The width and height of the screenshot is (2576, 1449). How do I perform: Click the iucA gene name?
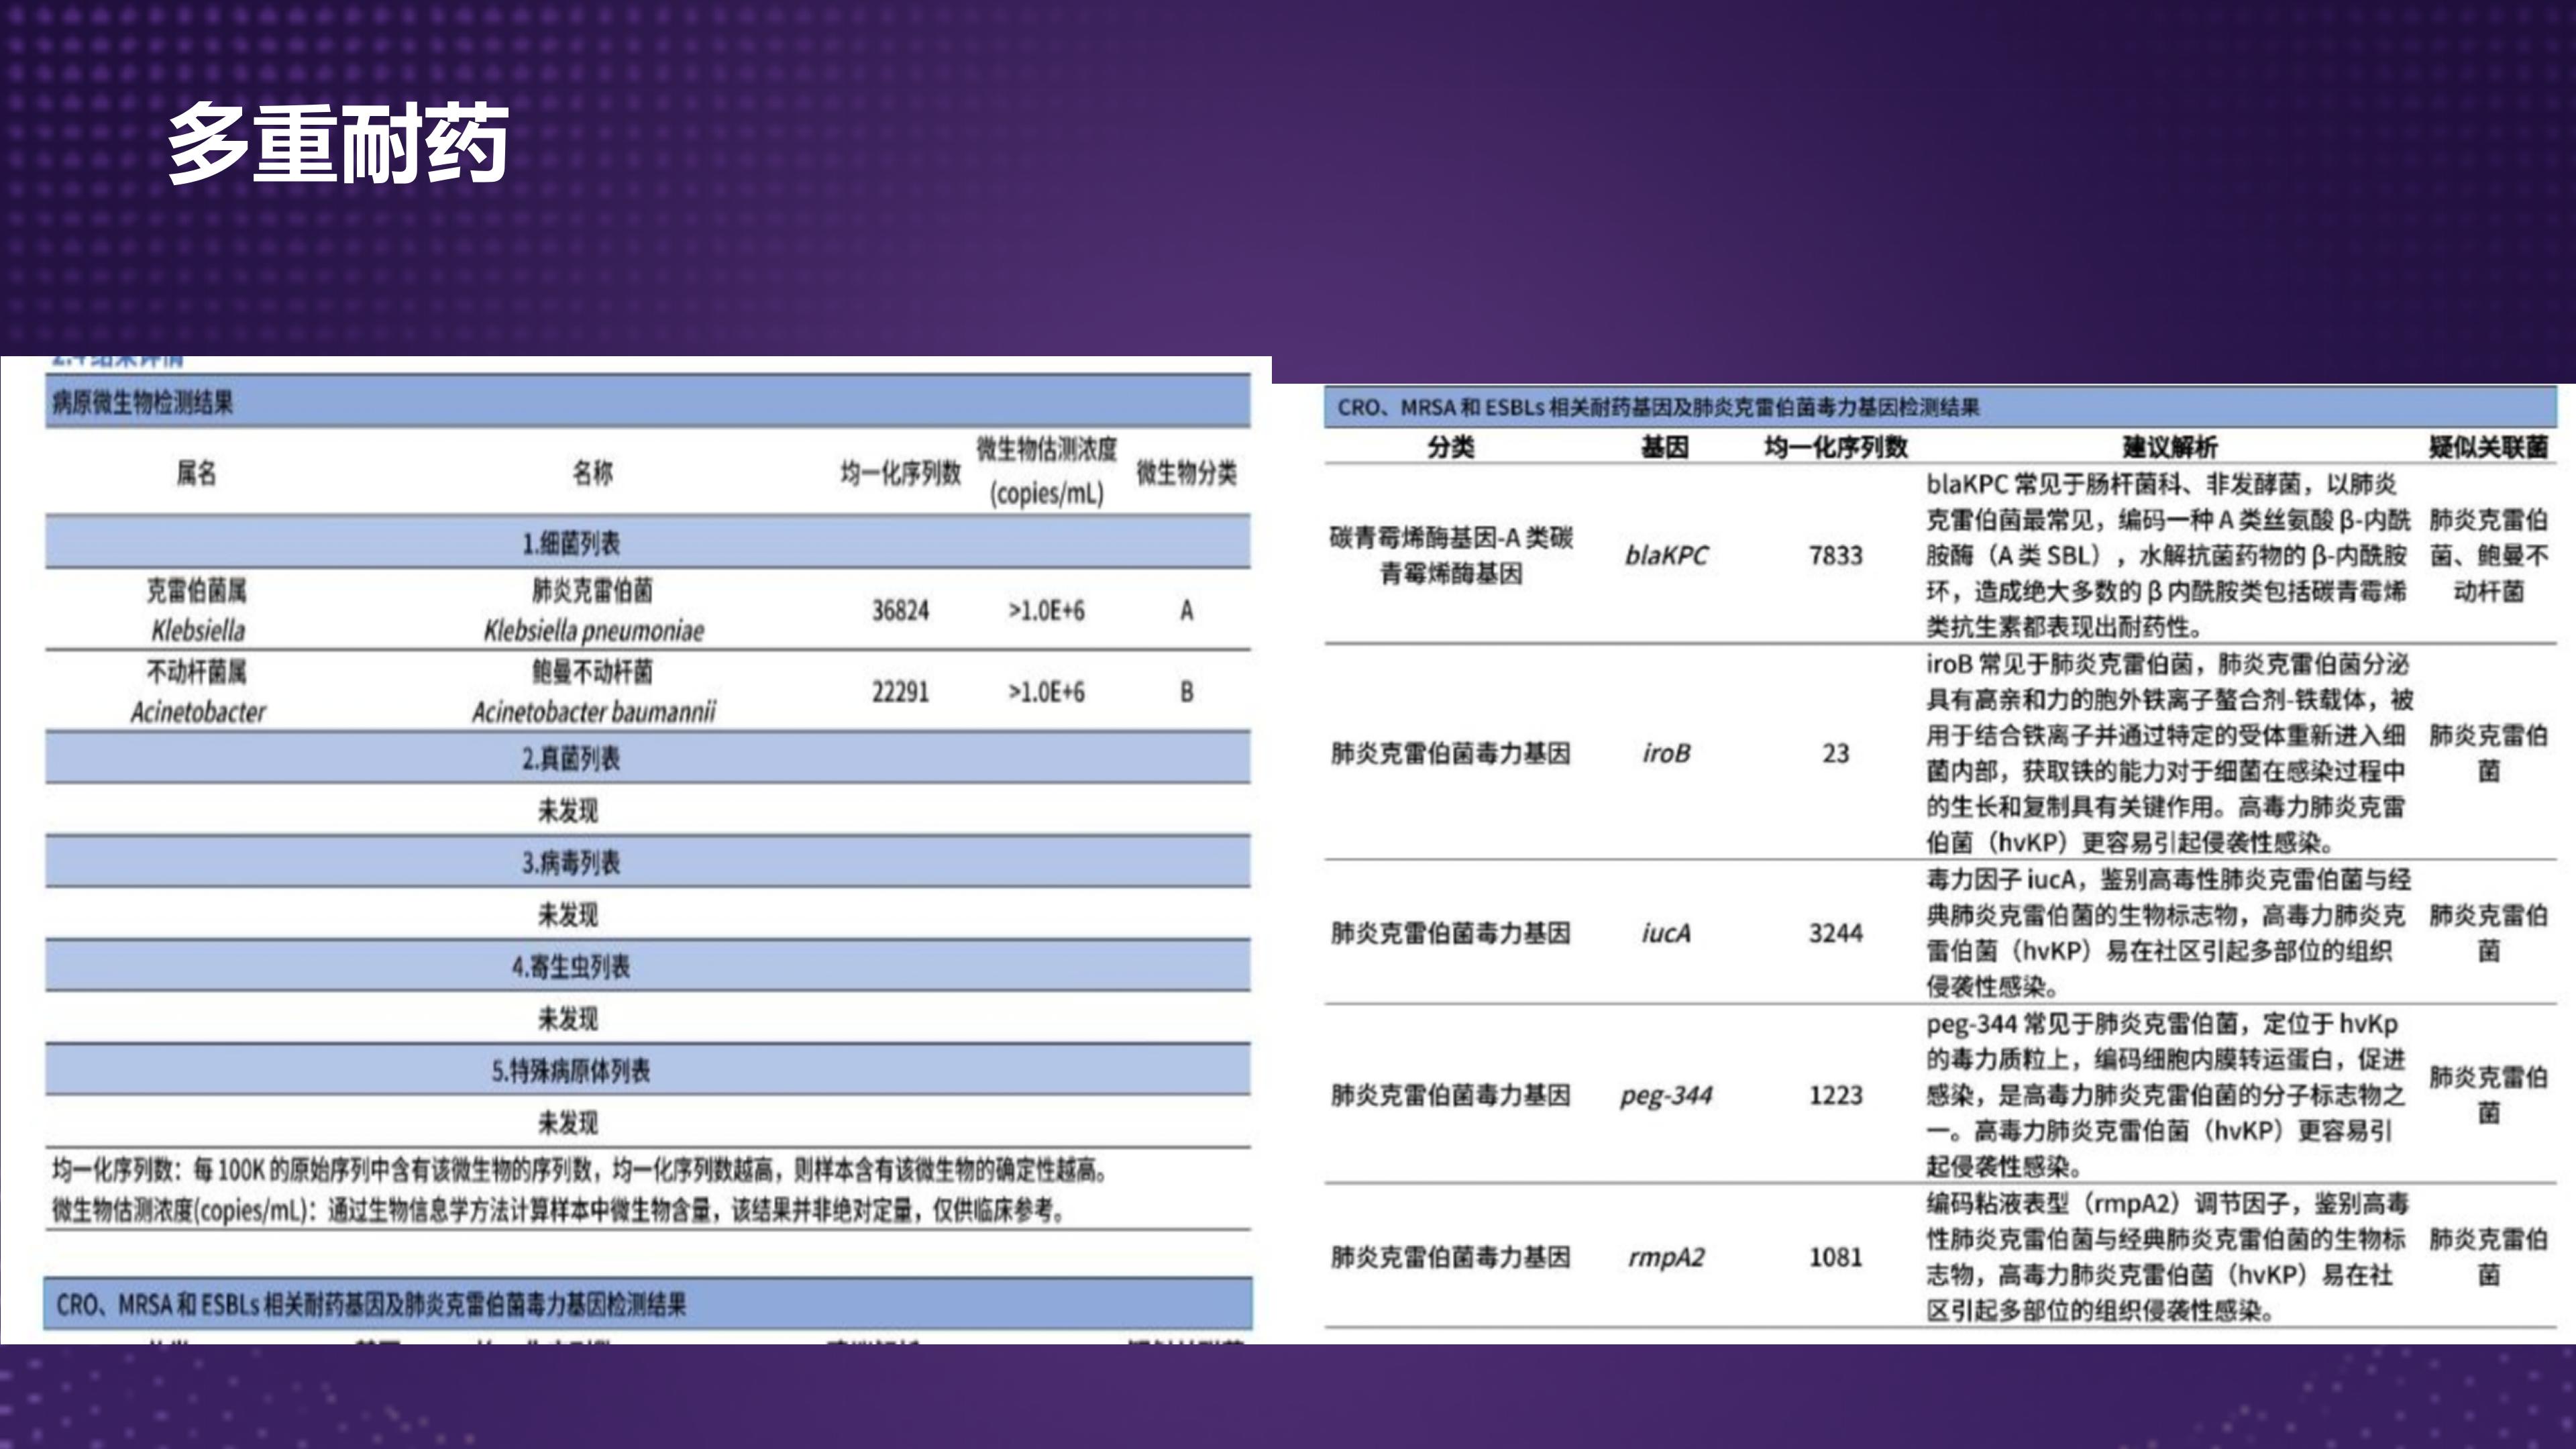coord(1666,933)
